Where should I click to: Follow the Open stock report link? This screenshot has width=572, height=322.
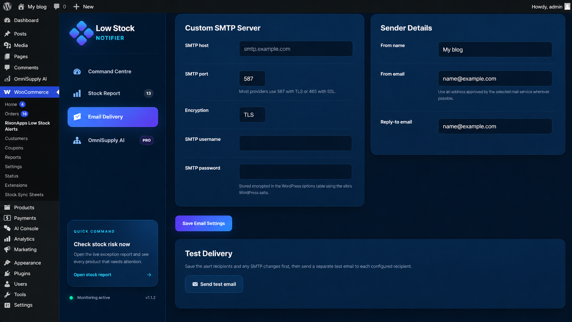[x=92, y=275]
